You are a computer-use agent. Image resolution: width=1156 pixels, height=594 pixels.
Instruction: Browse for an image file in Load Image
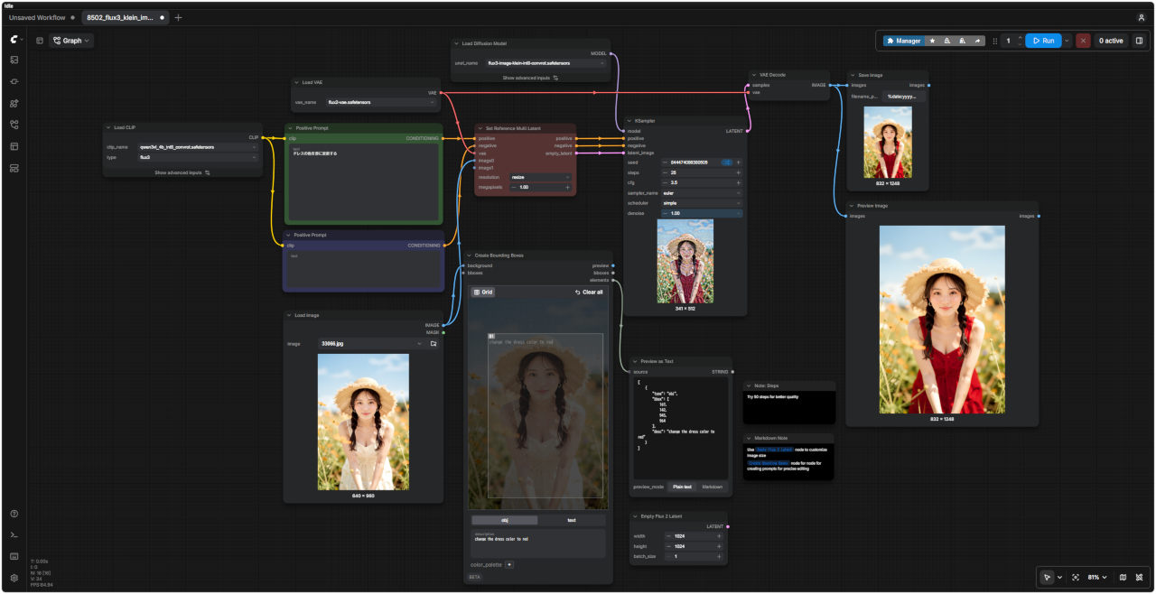[x=433, y=344]
